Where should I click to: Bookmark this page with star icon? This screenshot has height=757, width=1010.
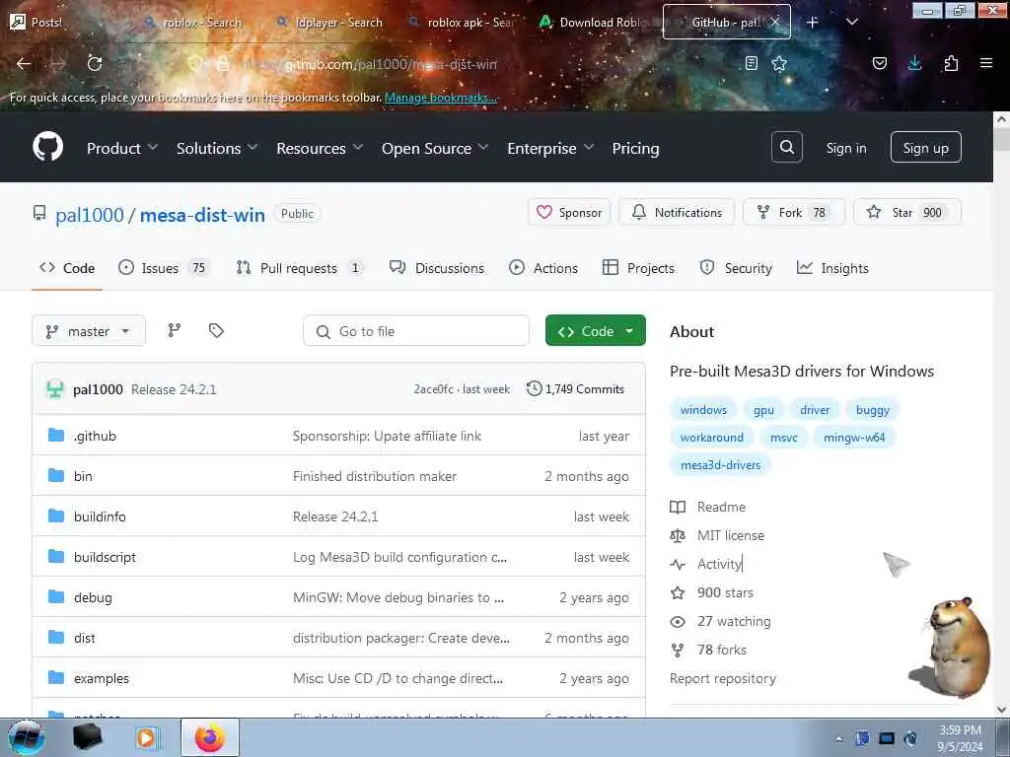779,63
